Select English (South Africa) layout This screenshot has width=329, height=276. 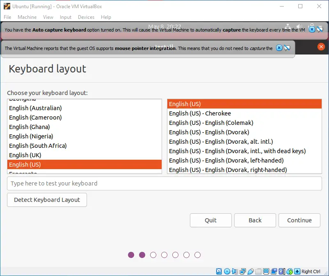click(x=85, y=146)
